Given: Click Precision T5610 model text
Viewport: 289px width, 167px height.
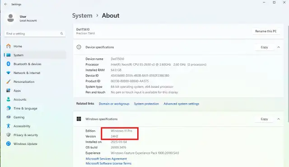Looking at the screenshot, I should point(85,33).
